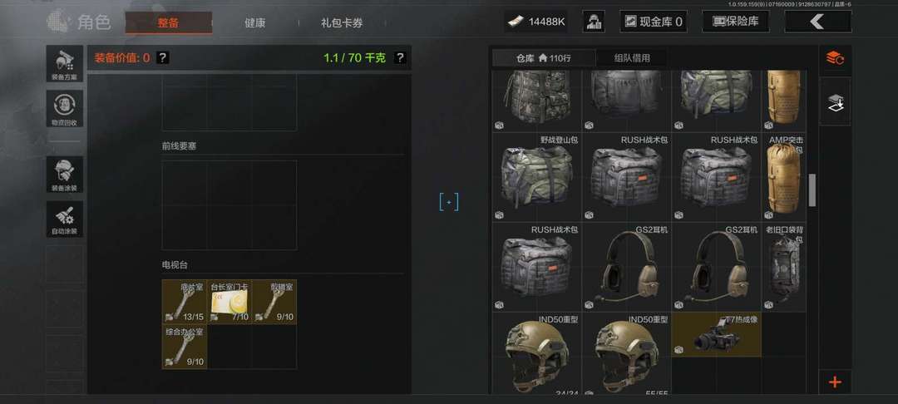Screen dimensions: 898x404
Task: Open the 装备涂装 gear skin icon
Action: tap(65, 175)
